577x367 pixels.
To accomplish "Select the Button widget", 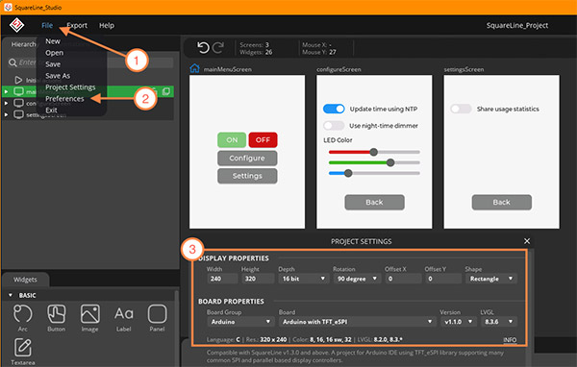I will (x=57, y=318).
